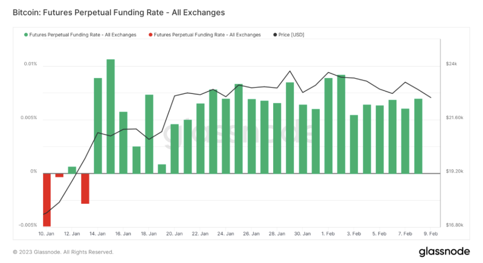Click the red Futures Perpetual Funding Rate legend dot
Viewport: 483px width, 263px height.
pos(151,34)
